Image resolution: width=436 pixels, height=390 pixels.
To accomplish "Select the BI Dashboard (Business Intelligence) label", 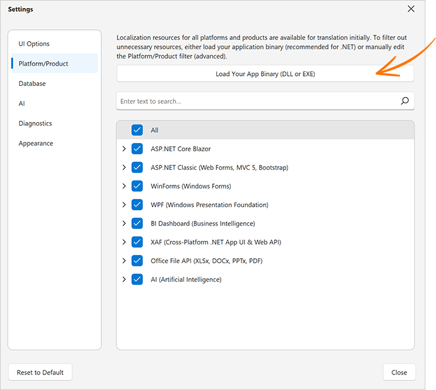I will [203, 223].
